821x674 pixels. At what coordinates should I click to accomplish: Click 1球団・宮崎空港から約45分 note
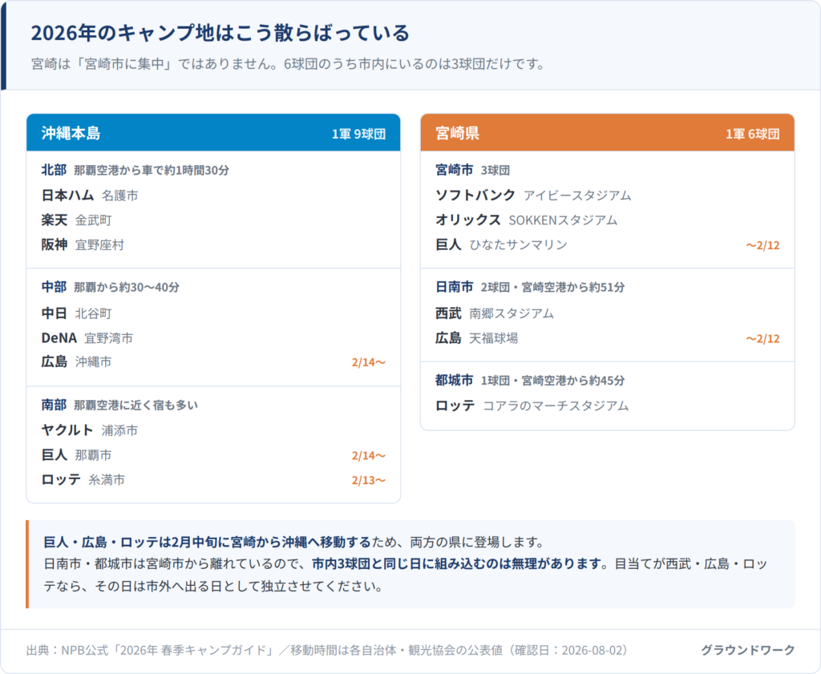tap(553, 381)
